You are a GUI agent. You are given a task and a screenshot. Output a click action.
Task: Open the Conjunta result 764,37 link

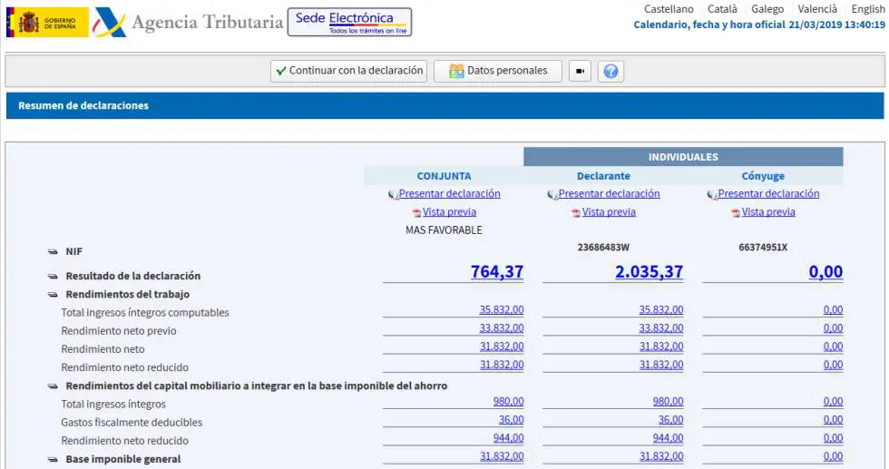click(497, 271)
